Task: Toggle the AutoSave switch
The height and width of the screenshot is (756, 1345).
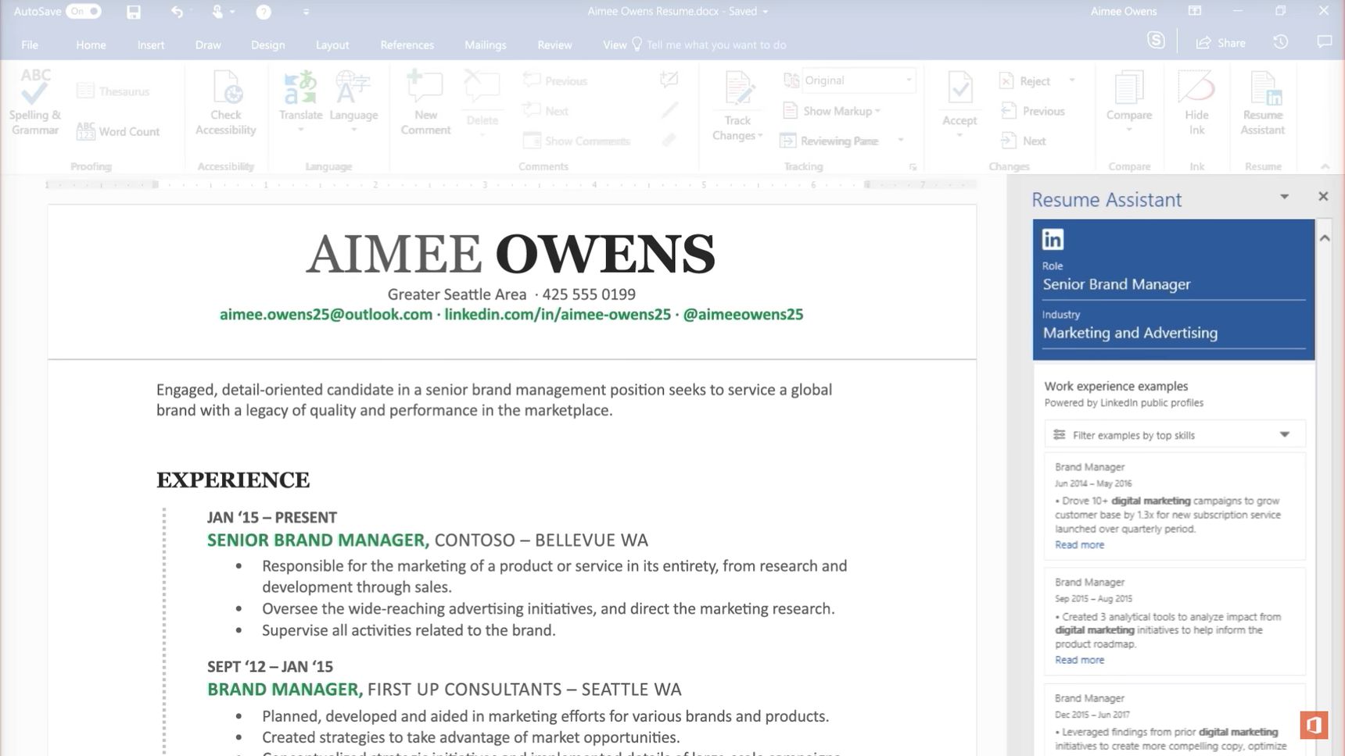Action: 84,11
